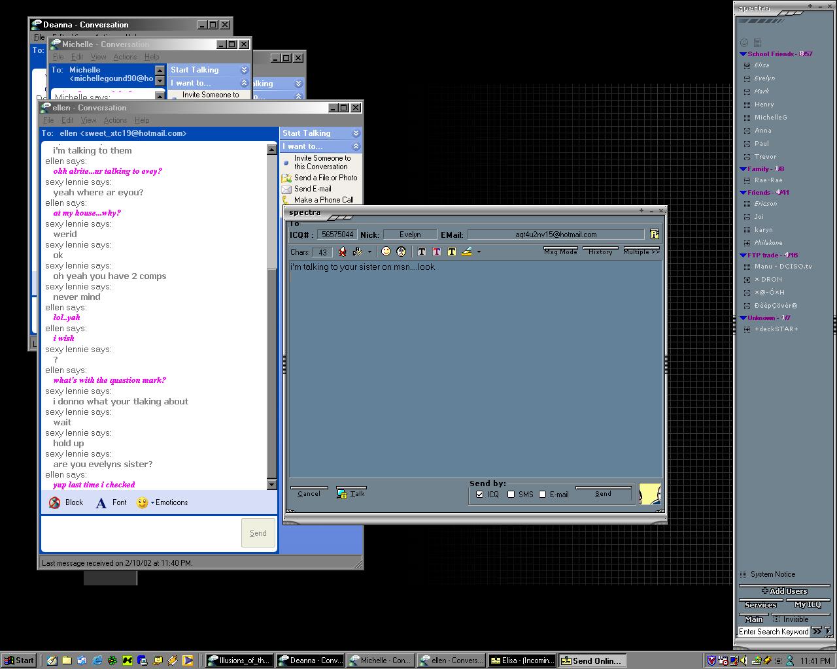Collapse the School Friends group
Image resolution: width=837 pixels, height=669 pixels.
[x=743, y=54]
